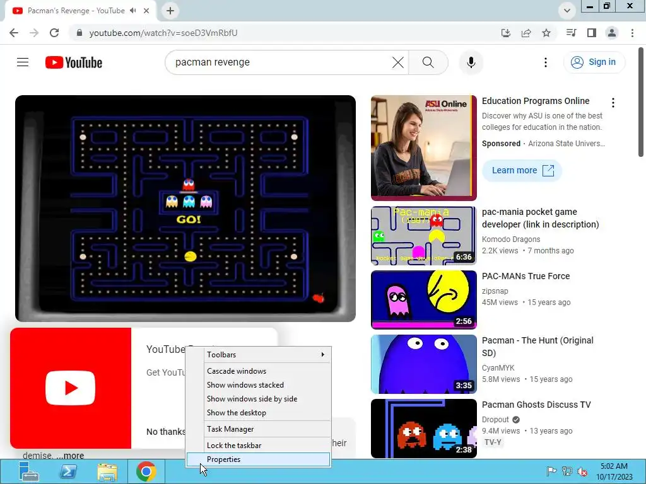The width and height of the screenshot is (646, 484).
Task: Open Server Manager from taskbar
Action: tap(28, 471)
